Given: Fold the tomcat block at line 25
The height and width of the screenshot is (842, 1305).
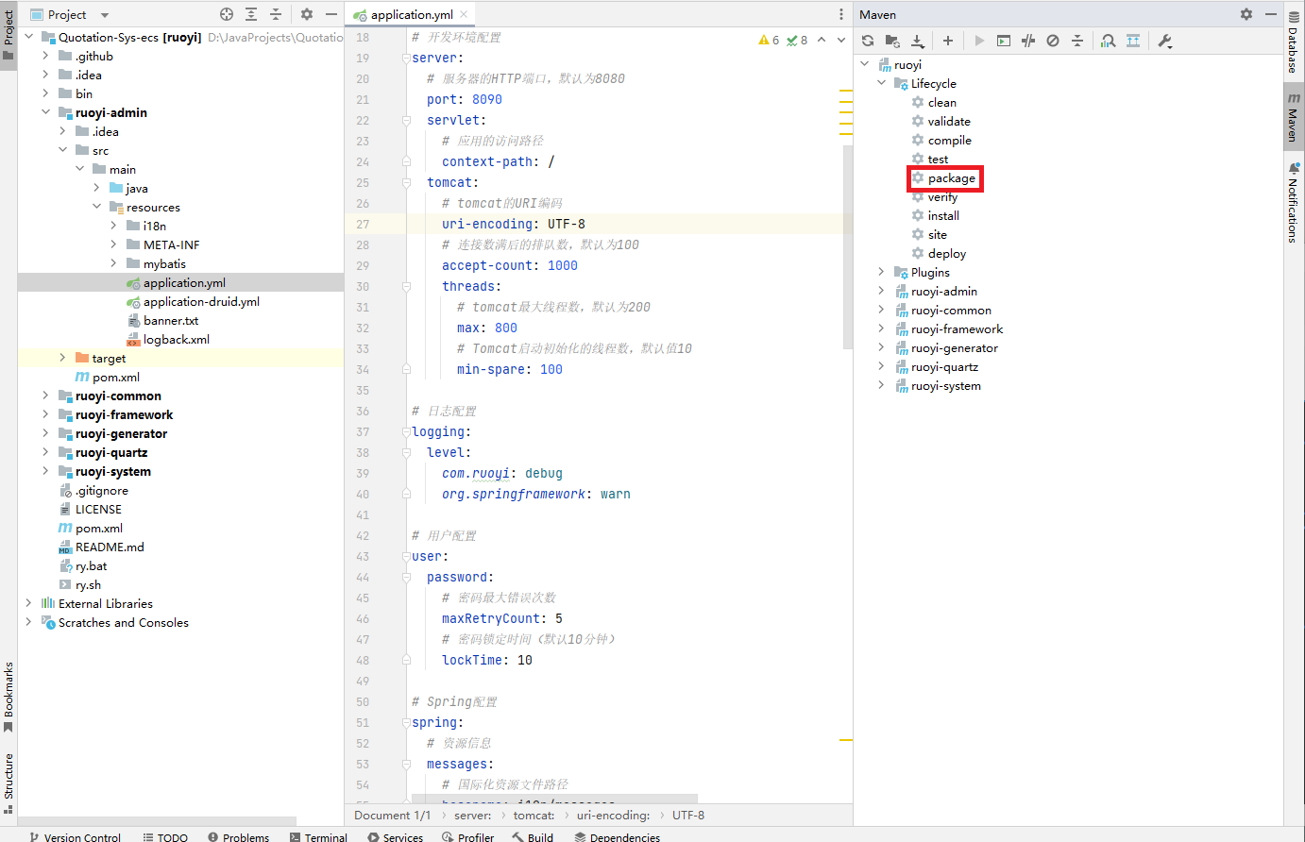Looking at the screenshot, I should coord(406,182).
